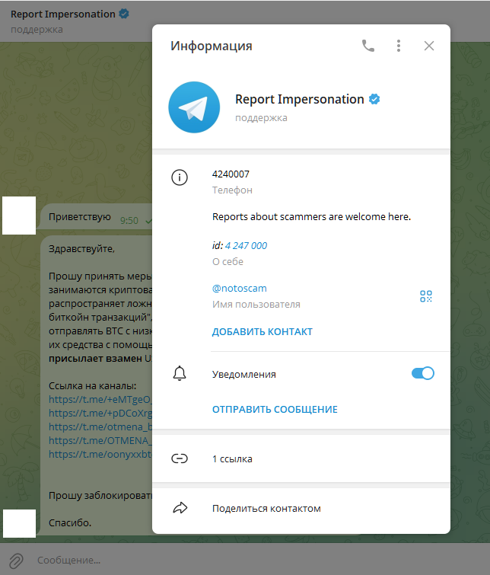Start a voice call with the phone icon
Viewport: 490px width, 575px height.
(x=368, y=46)
